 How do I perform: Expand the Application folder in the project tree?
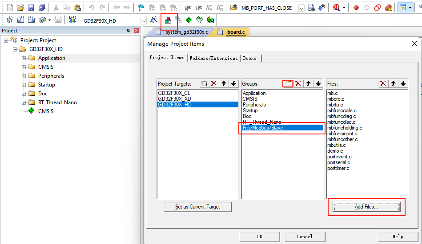coord(24,58)
